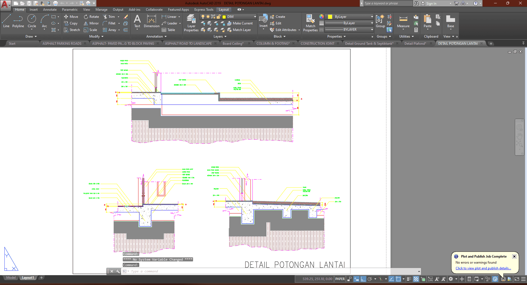The width and height of the screenshot is (527, 285).
Task: Open the Annotate ribbon tab
Action: (50, 10)
